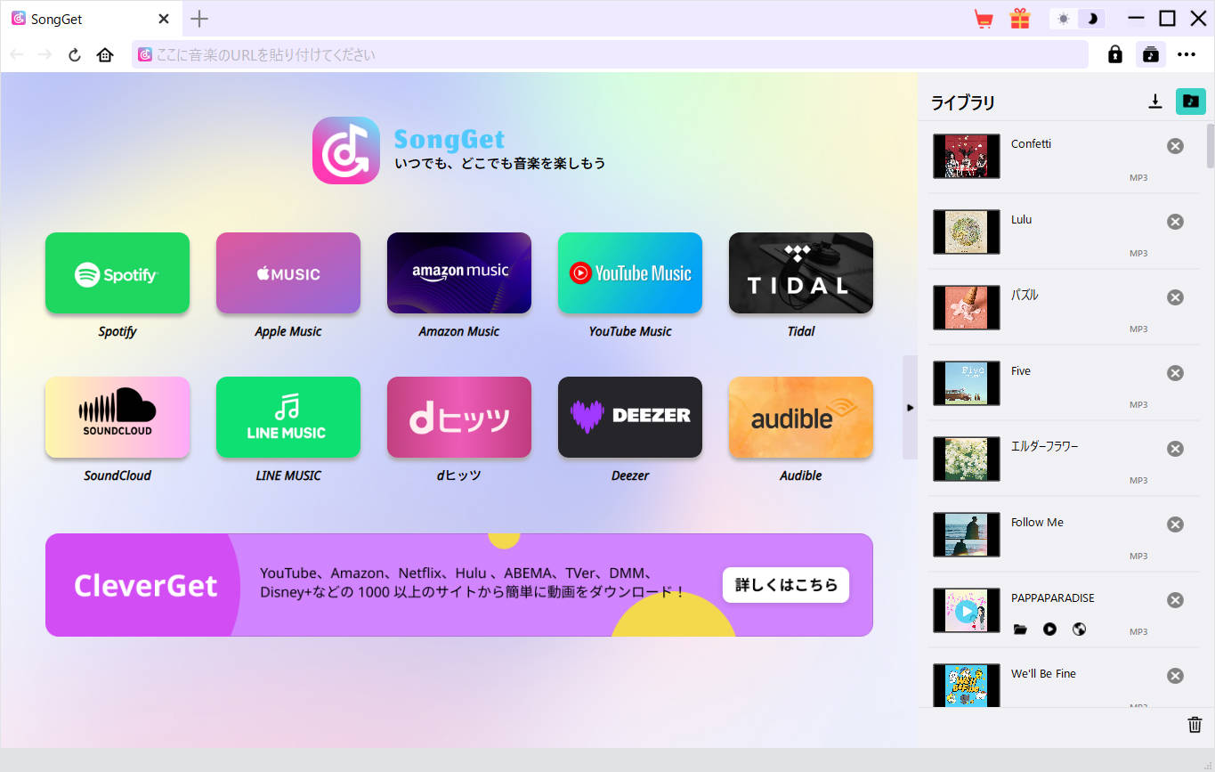Screen dimensions: 1215x772
Task: Click the 詳しくはこちら button
Action: coord(786,585)
